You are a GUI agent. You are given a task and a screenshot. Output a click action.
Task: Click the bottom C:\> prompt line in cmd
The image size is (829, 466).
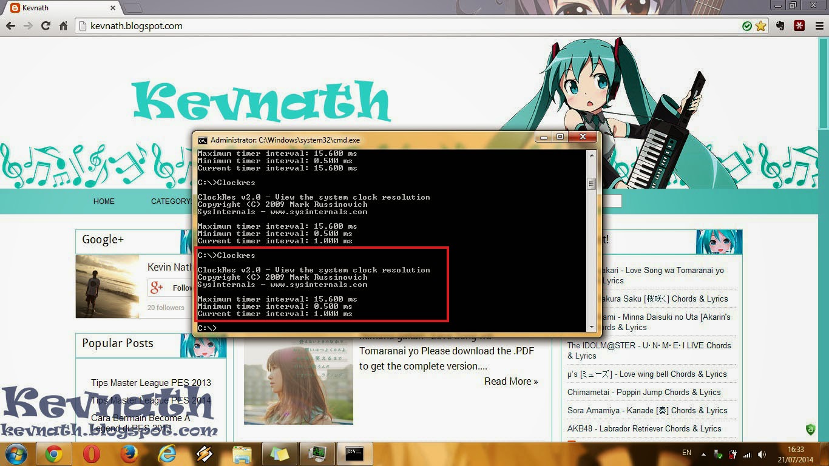(x=208, y=328)
